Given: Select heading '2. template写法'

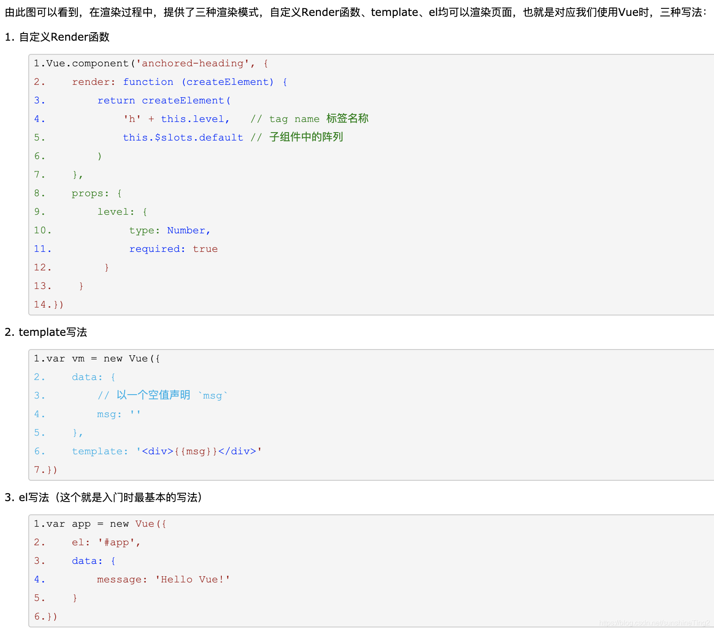Looking at the screenshot, I should pyautogui.click(x=46, y=332).
